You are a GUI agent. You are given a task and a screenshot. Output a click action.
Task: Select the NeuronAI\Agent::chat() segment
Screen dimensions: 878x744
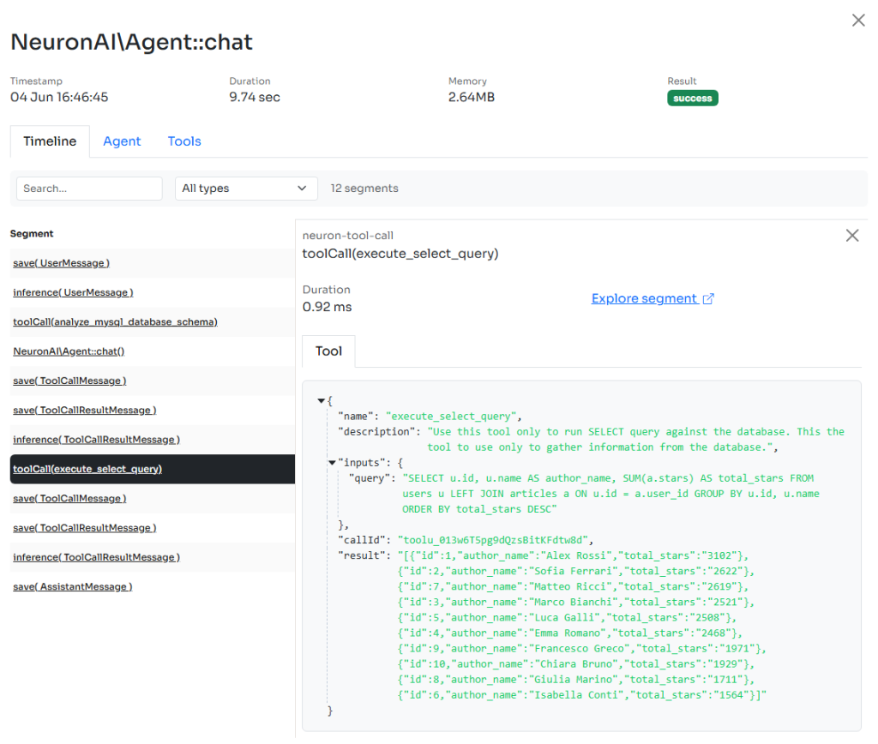pyautogui.click(x=69, y=351)
